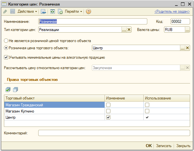
Task: Clear the Тип категории цен field
Action: pos(129,30)
